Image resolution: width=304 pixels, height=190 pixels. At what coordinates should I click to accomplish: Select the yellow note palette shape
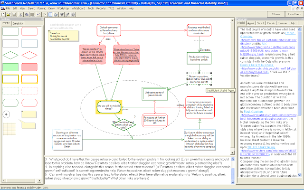click(29, 114)
